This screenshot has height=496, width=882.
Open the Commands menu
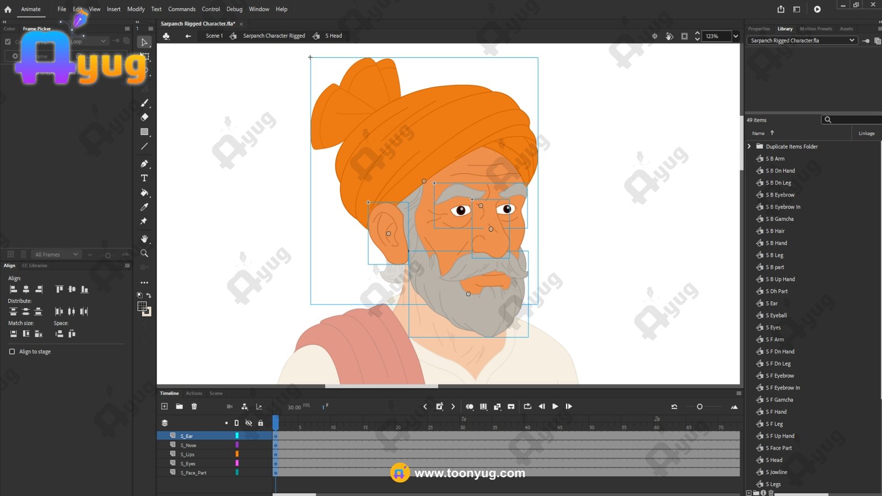click(x=182, y=9)
